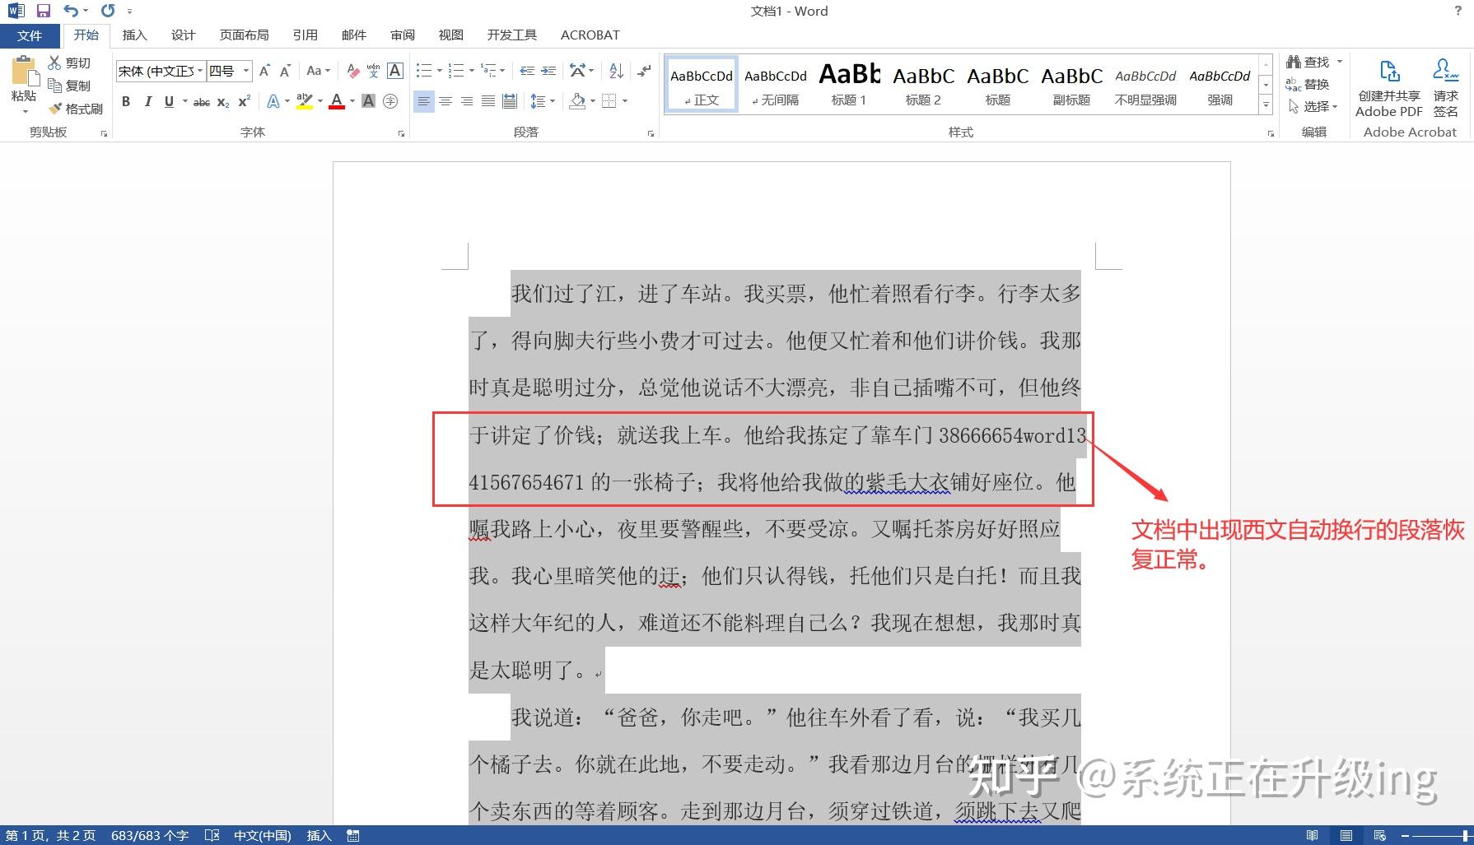
Task: Open 替换 to replace text
Action: 1308,85
